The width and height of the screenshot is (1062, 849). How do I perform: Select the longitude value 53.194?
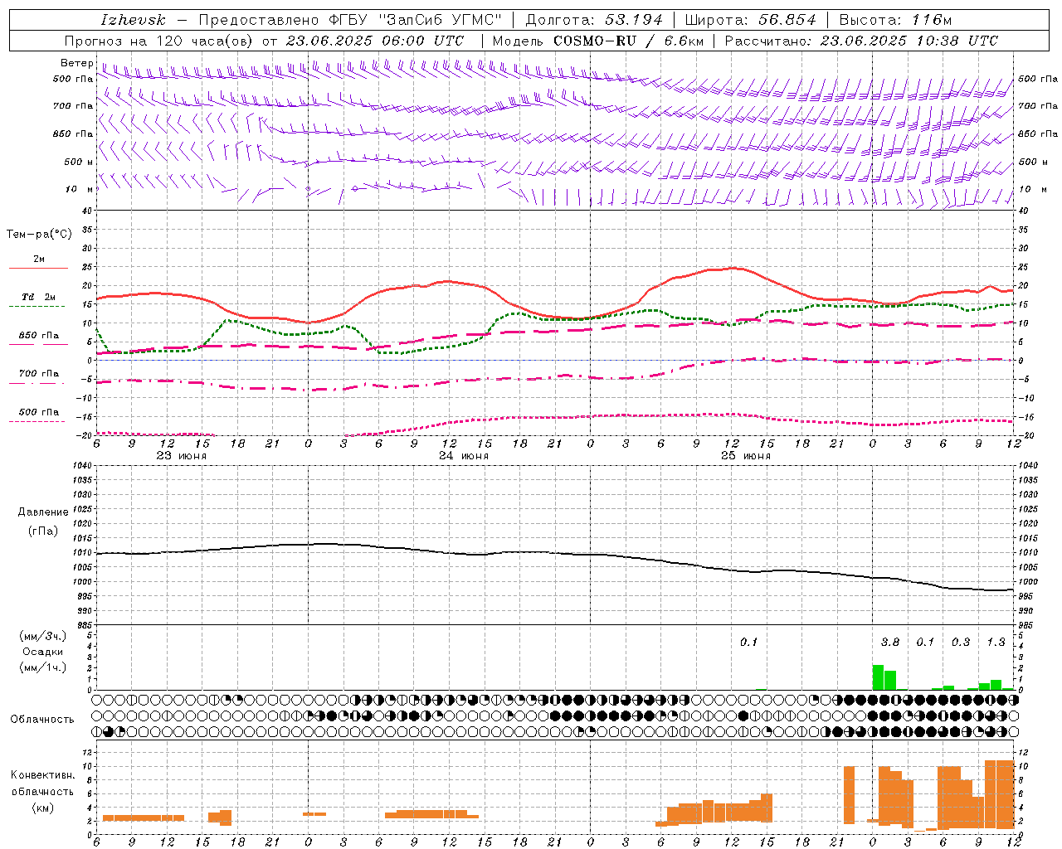pyautogui.click(x=634, y=20)
